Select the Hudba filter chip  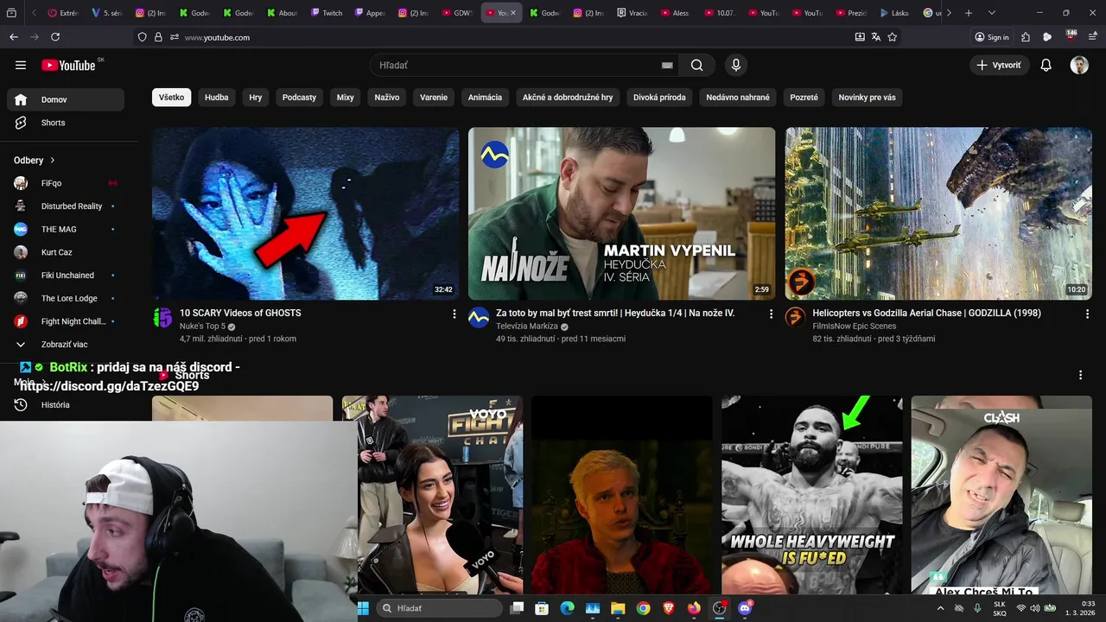click(x=217, y=98)
